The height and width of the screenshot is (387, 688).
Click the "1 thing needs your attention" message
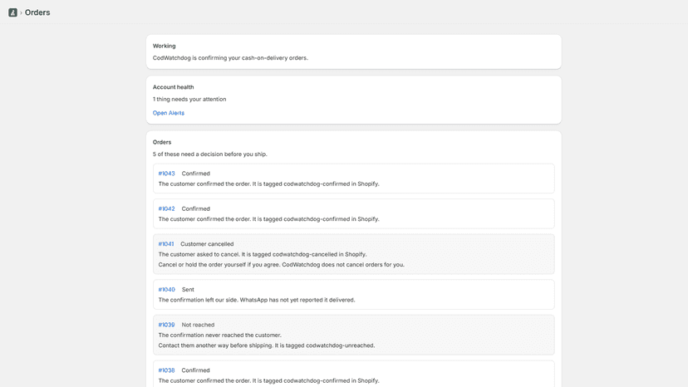[189, 99]
